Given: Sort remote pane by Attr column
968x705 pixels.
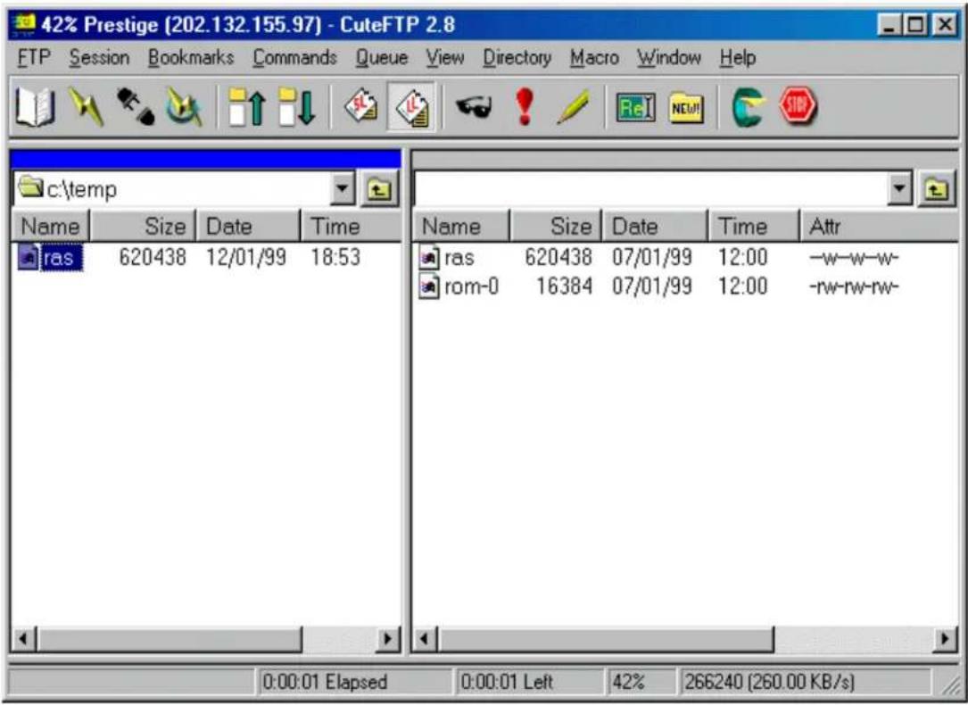Looking at the screenshot, I should click(x=879, y=226).
